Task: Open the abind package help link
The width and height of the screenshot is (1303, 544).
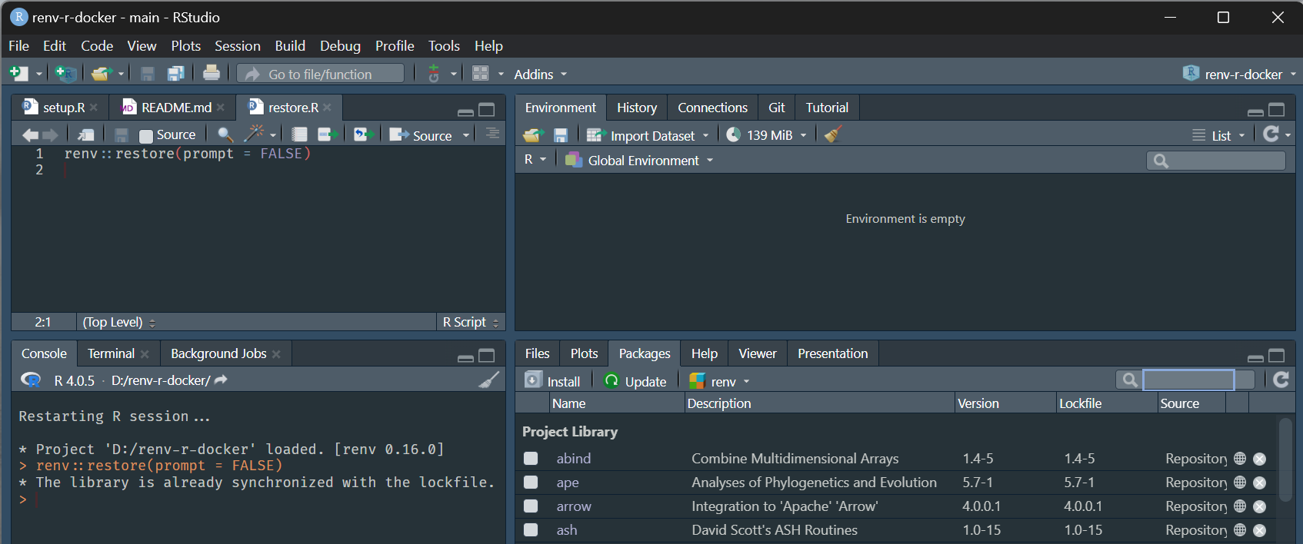Action: (574, 458)
